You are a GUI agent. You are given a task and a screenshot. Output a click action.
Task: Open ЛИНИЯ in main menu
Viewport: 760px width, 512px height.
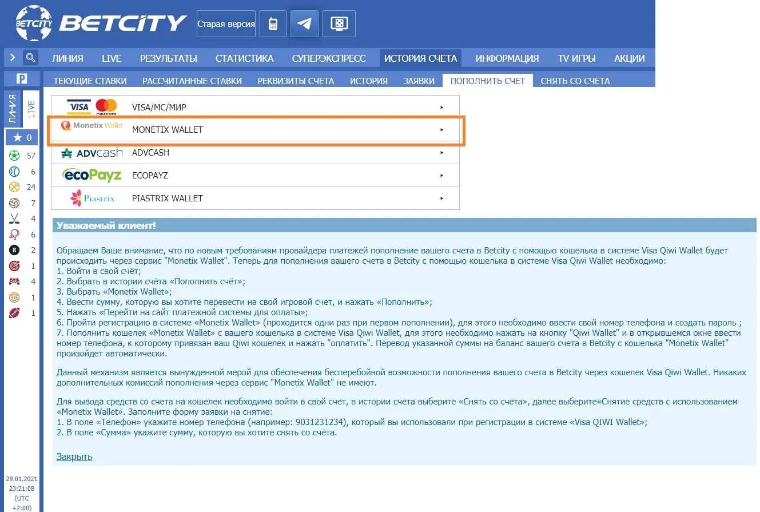(x=67, y=58)
